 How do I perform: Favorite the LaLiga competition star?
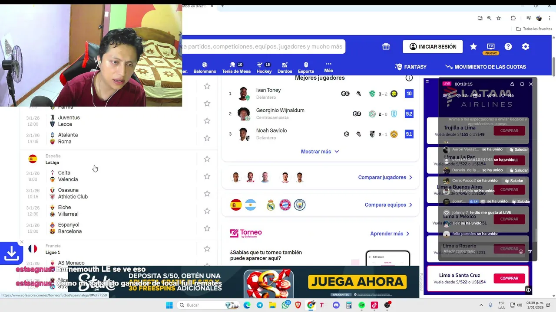[x=207, y=159]
